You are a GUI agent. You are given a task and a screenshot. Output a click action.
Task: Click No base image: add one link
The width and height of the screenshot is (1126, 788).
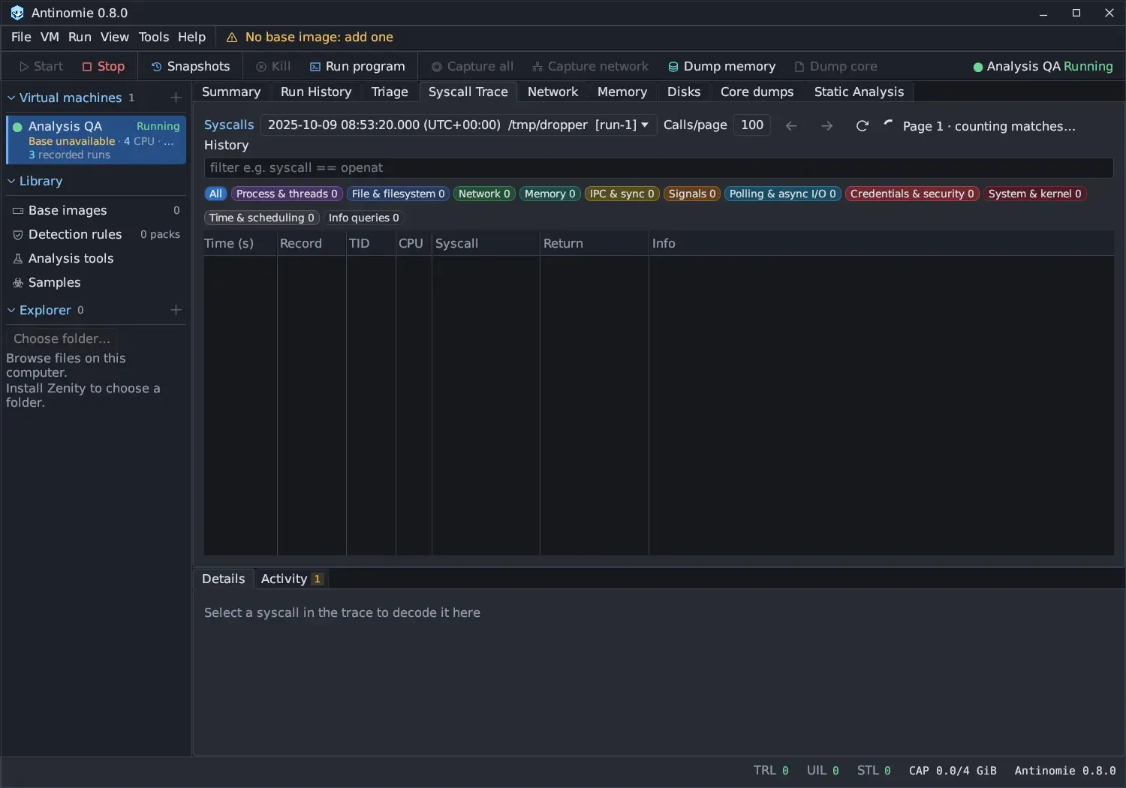pos(319,38)
